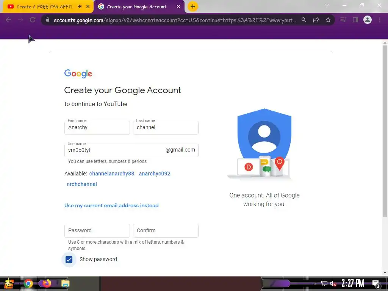Open a new tab with plus button
Viewport: 388px width, 291px height.
193,6
